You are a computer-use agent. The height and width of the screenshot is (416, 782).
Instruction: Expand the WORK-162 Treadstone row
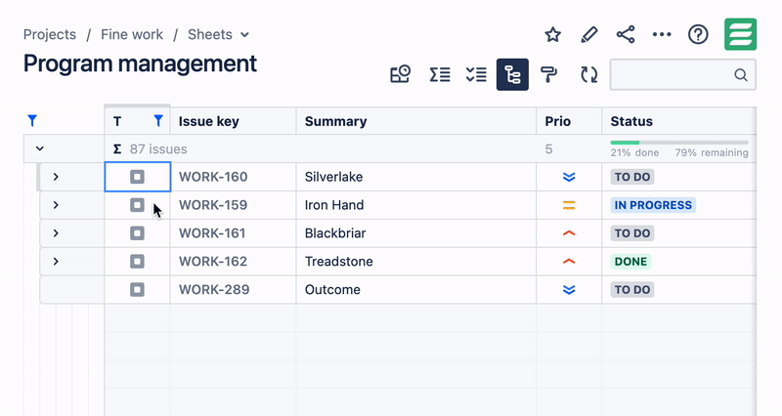click(56, 262)
